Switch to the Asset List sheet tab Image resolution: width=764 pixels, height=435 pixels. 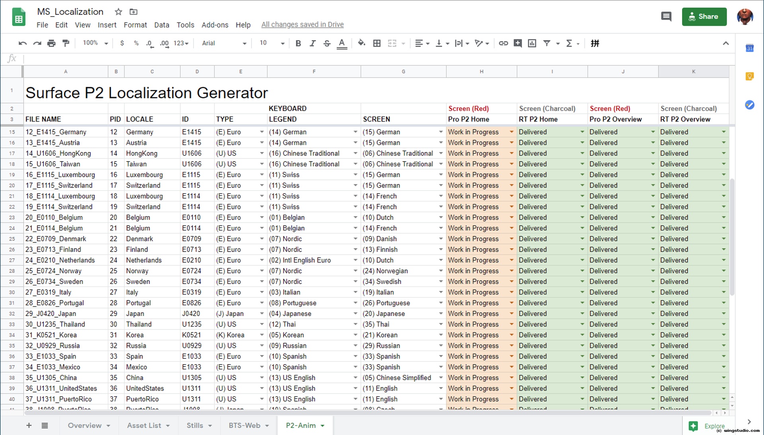[x=144, y=425]
